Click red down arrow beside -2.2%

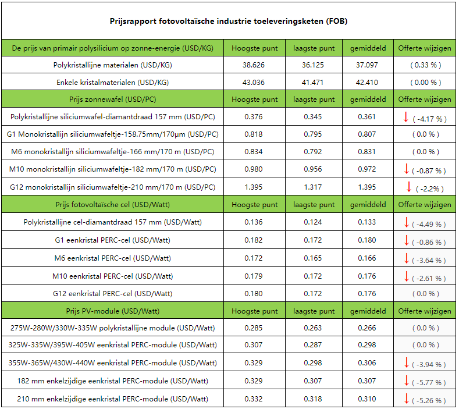[x=409, y=187]
